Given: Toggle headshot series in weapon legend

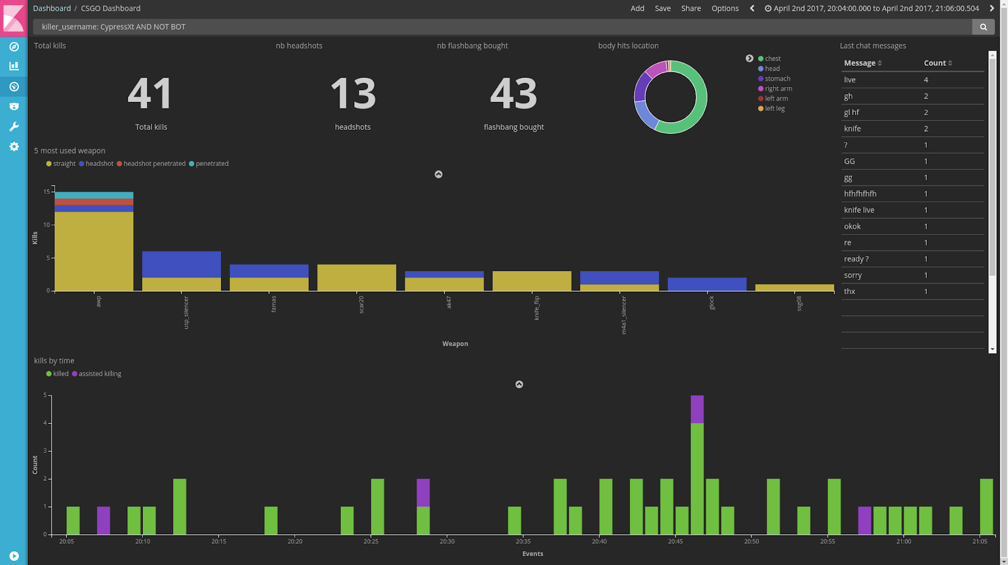Looking at the screenshot, I should tap(95, 164).
